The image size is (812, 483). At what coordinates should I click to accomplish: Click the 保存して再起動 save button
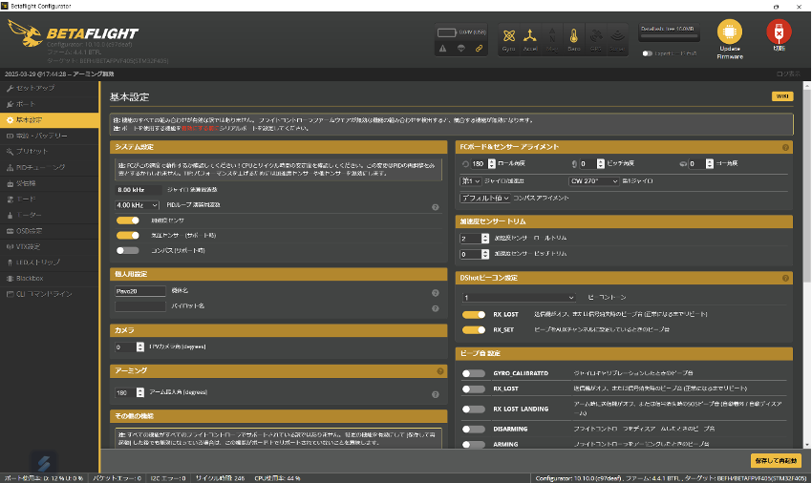[x=773, y=460]
